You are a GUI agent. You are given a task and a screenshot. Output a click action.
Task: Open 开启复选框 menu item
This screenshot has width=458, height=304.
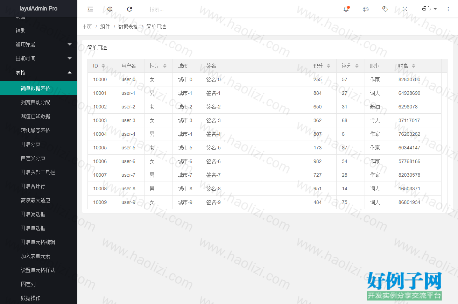click(x=38, y=214)
